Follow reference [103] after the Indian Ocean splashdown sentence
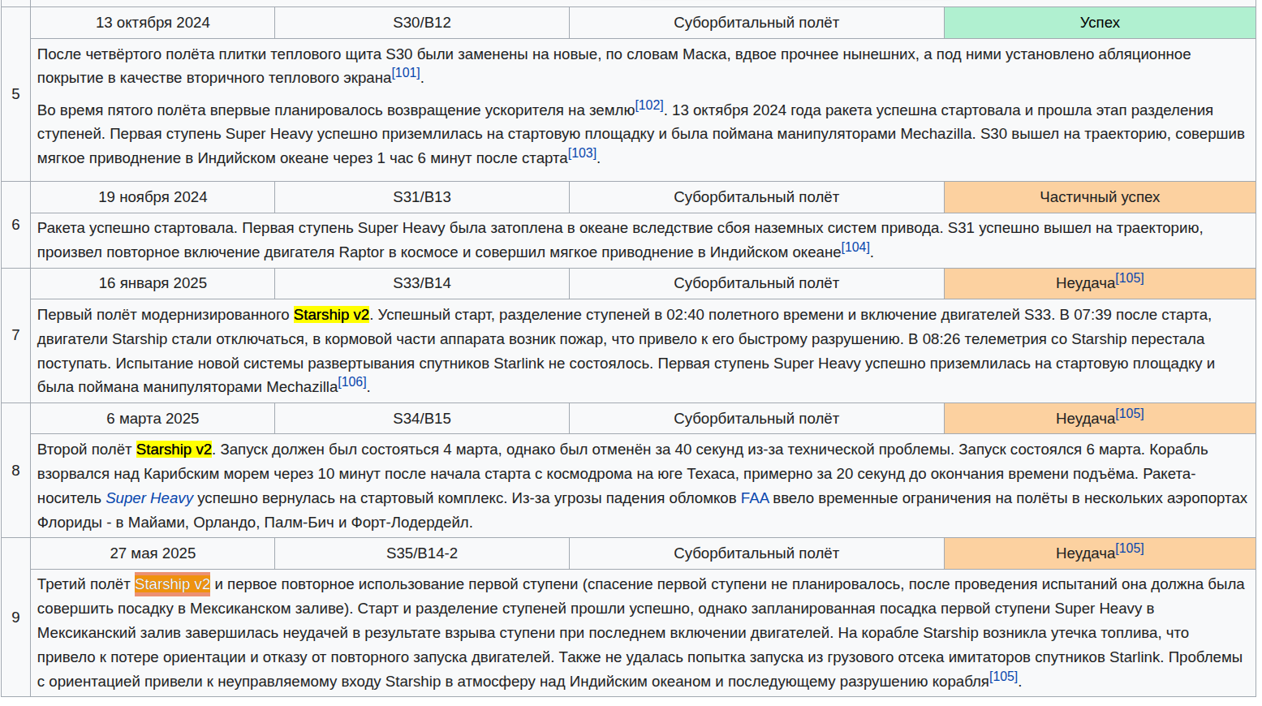The height and width of the screenshot is (706, 1262). [582, 153]
